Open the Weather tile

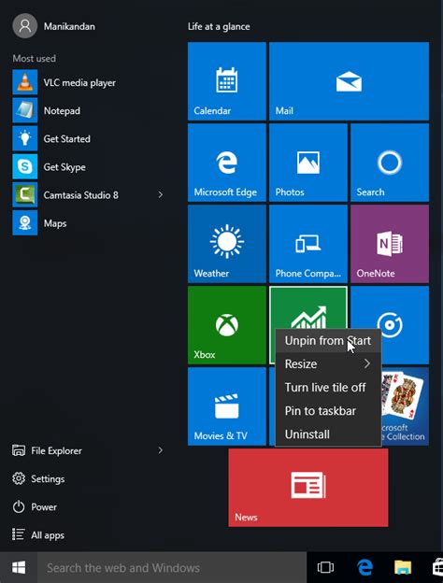pyautogui.click(x=227, y=244)
